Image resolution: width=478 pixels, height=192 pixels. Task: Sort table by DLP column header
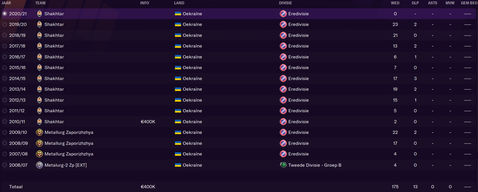click(x=415, y=3)
